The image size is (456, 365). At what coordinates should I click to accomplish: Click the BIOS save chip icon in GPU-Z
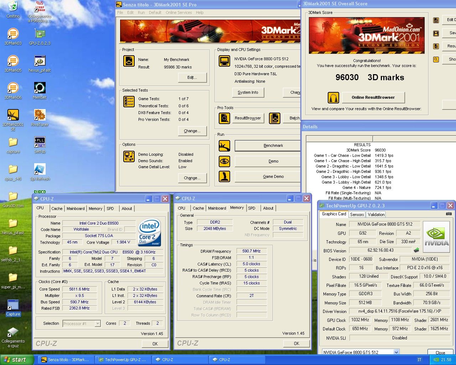coord(416,250)
